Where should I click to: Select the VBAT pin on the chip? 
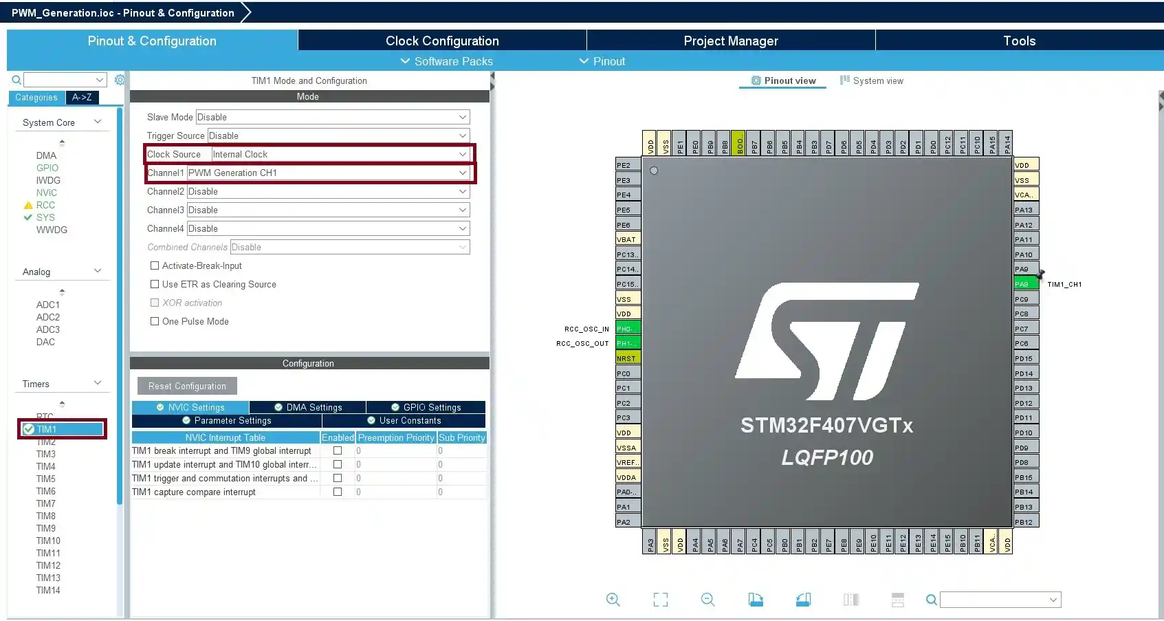628,239
